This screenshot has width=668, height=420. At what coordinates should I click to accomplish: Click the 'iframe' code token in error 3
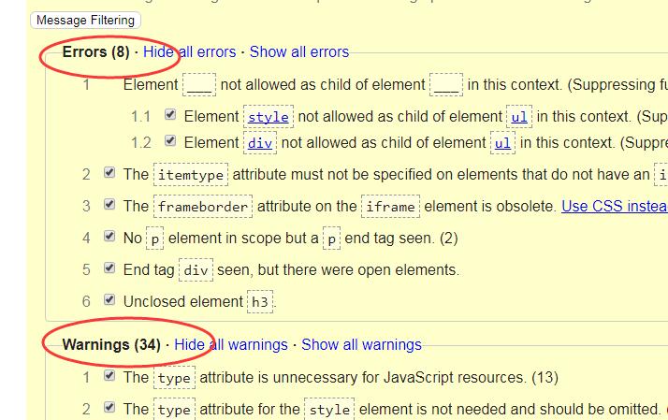[390, 207]
